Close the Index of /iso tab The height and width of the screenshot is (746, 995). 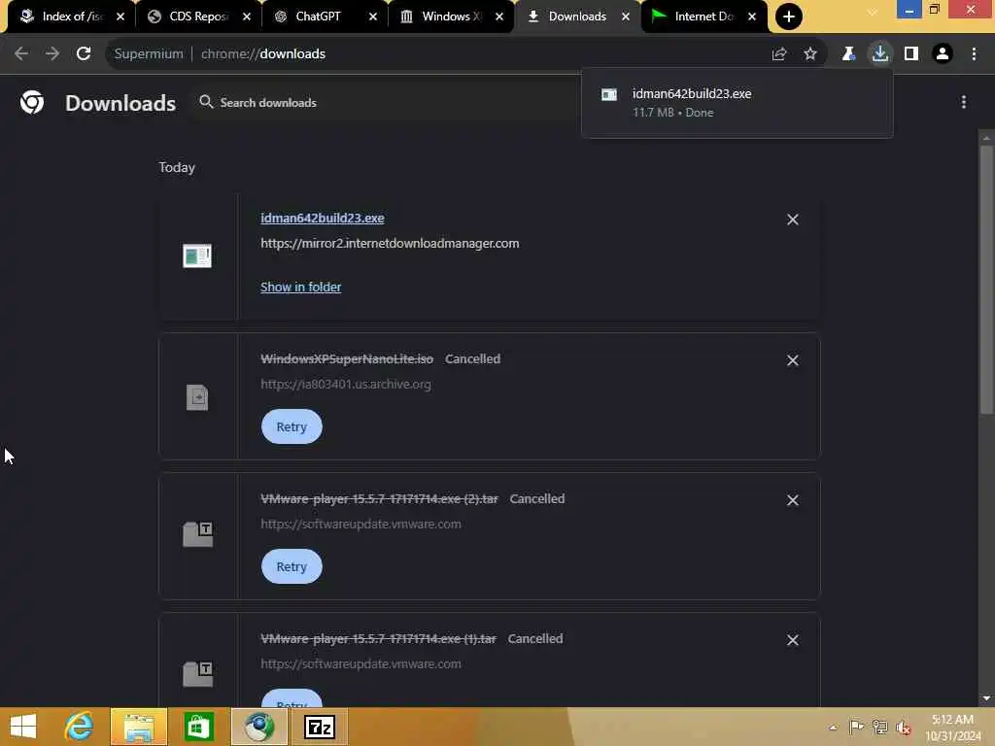(x=120, y=17)
